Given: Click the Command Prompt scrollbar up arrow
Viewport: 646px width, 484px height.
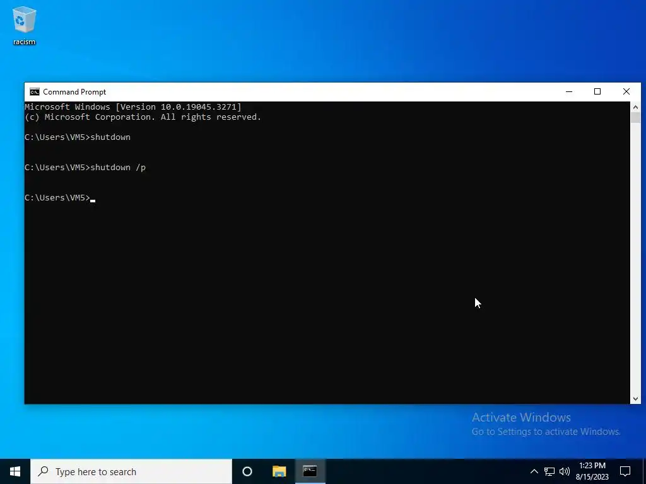Looking at the screenshot, I should point(635,107).
